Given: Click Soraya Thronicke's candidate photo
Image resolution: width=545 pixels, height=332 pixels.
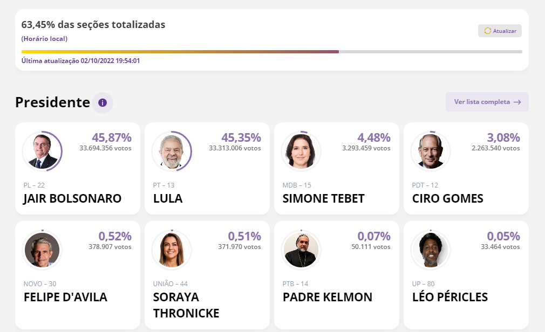Looking at the screenshot, I should 172,250.
